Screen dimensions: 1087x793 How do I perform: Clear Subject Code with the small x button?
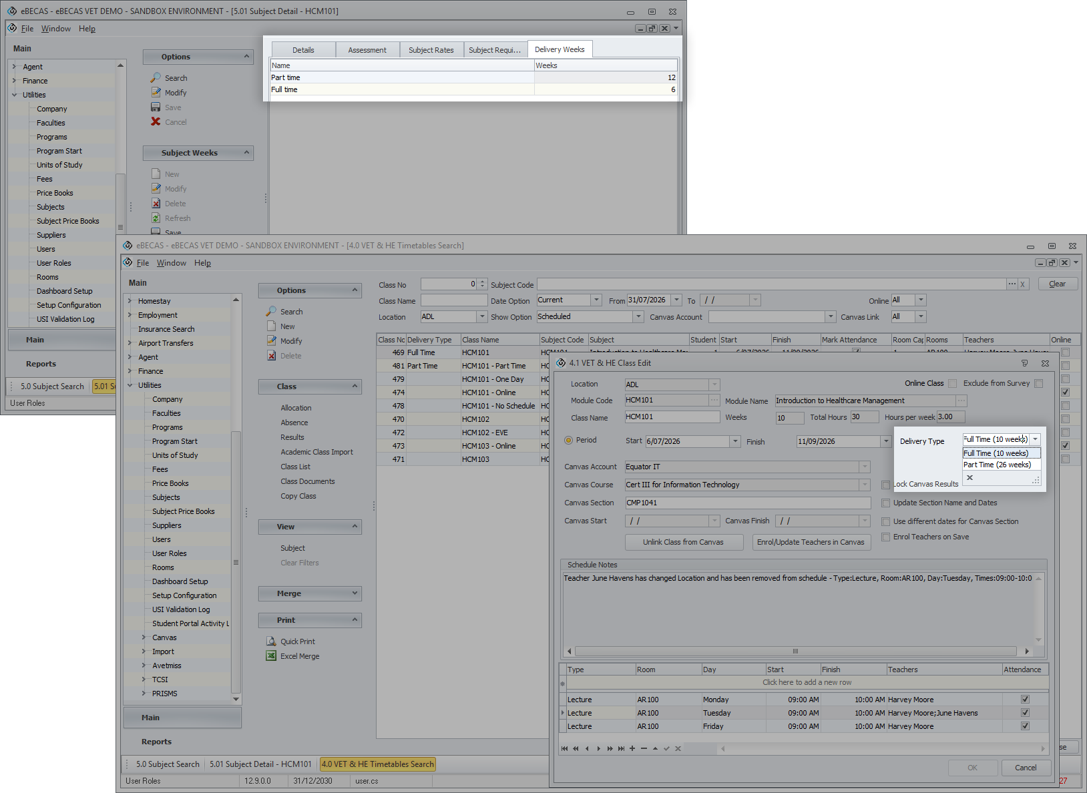tap(1022, 284)
